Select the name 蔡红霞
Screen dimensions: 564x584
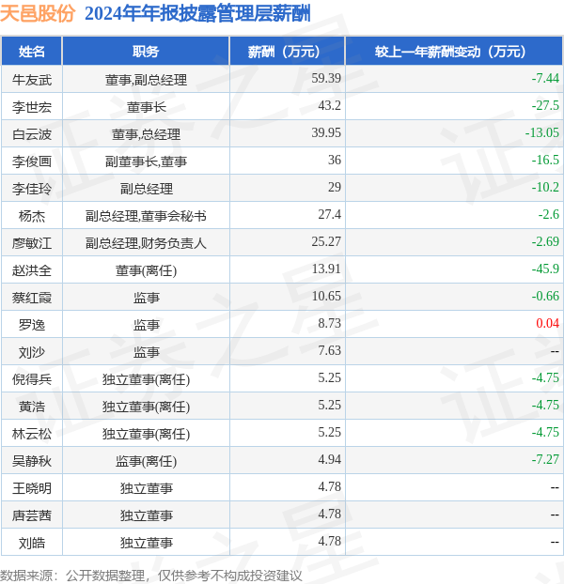(32, 298)
